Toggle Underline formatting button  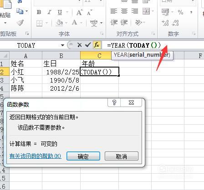(x=60, y=12)
